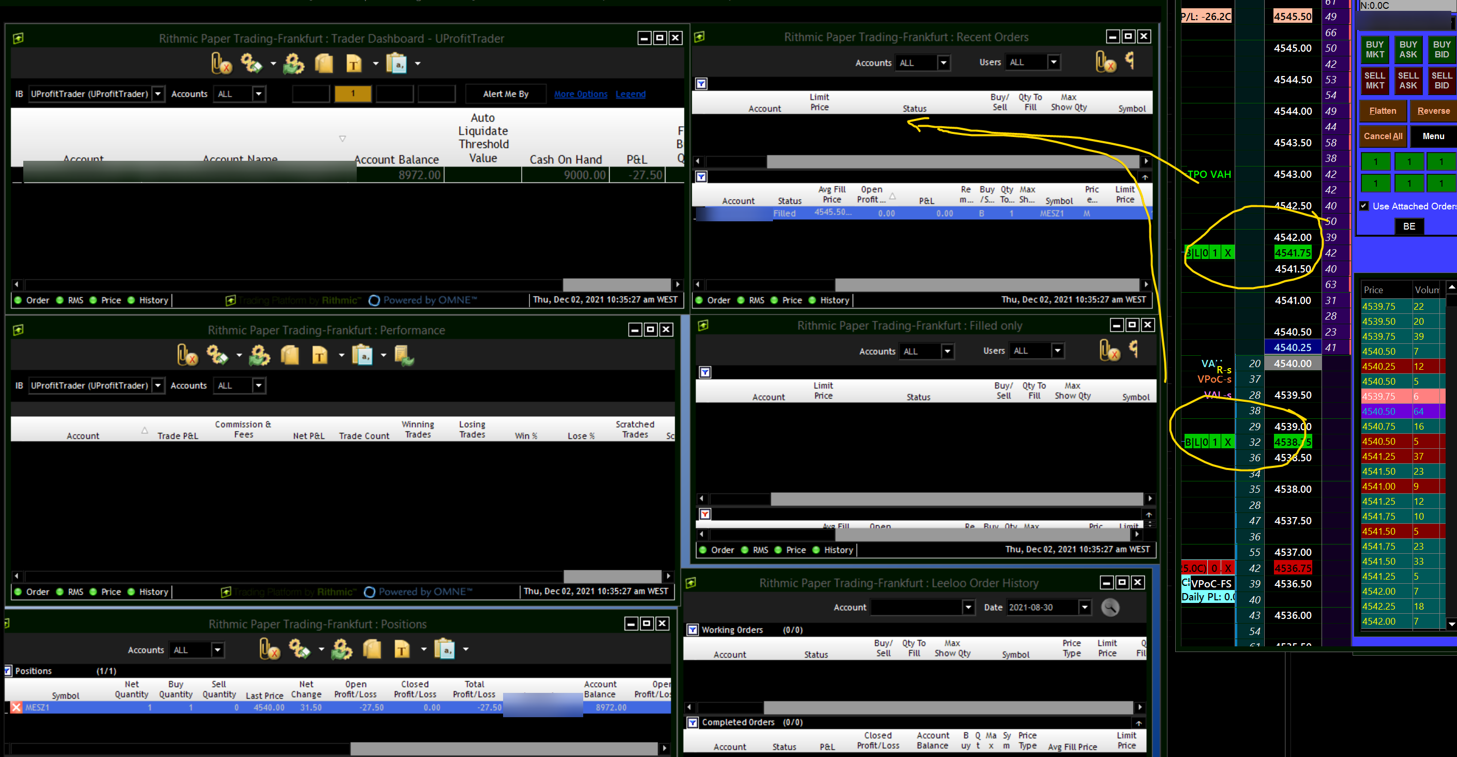This screenshot has width=1457, height=757.
Task: Click magnifier search icon in Leeloo Order History
Action: click(x=1110, y=607)
